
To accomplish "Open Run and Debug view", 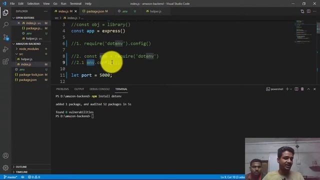I will (x=5, y=49).
